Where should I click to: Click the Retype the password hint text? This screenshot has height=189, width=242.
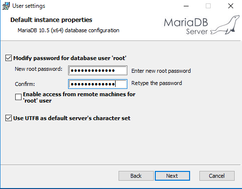[157, 83]
